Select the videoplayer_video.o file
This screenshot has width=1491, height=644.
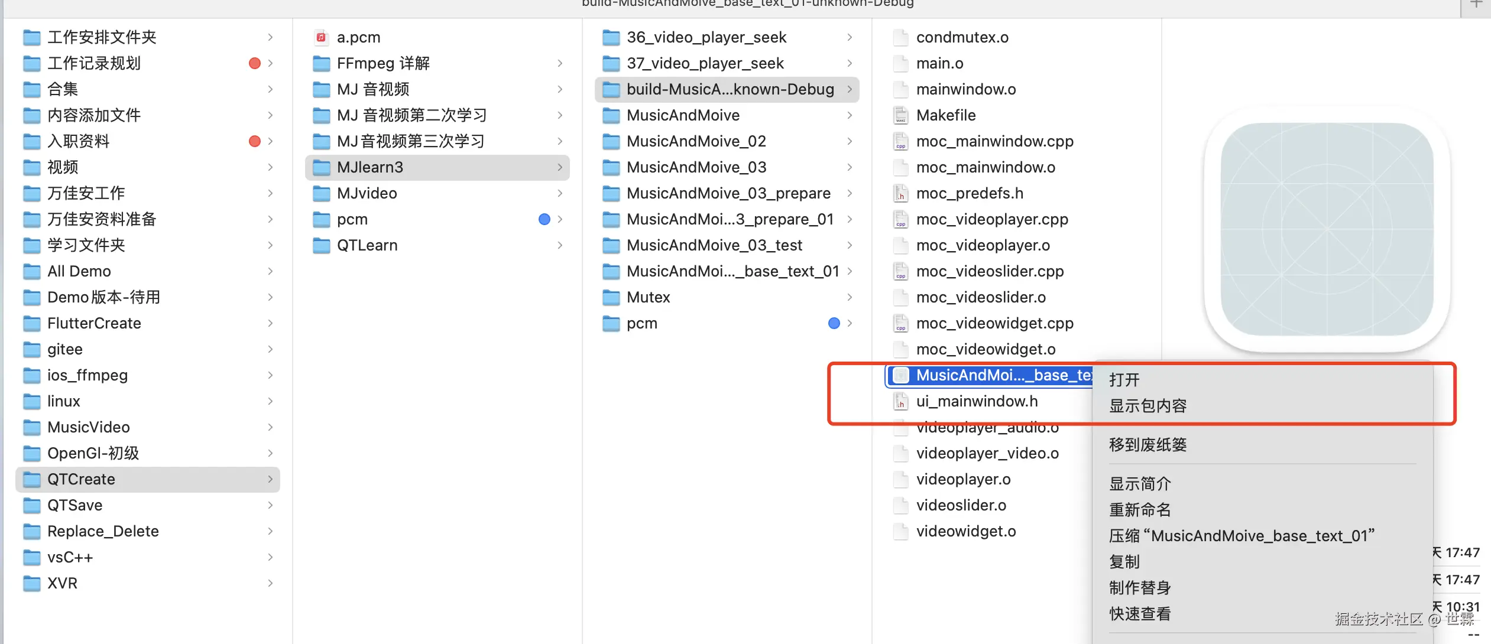(x=987, y=453)
